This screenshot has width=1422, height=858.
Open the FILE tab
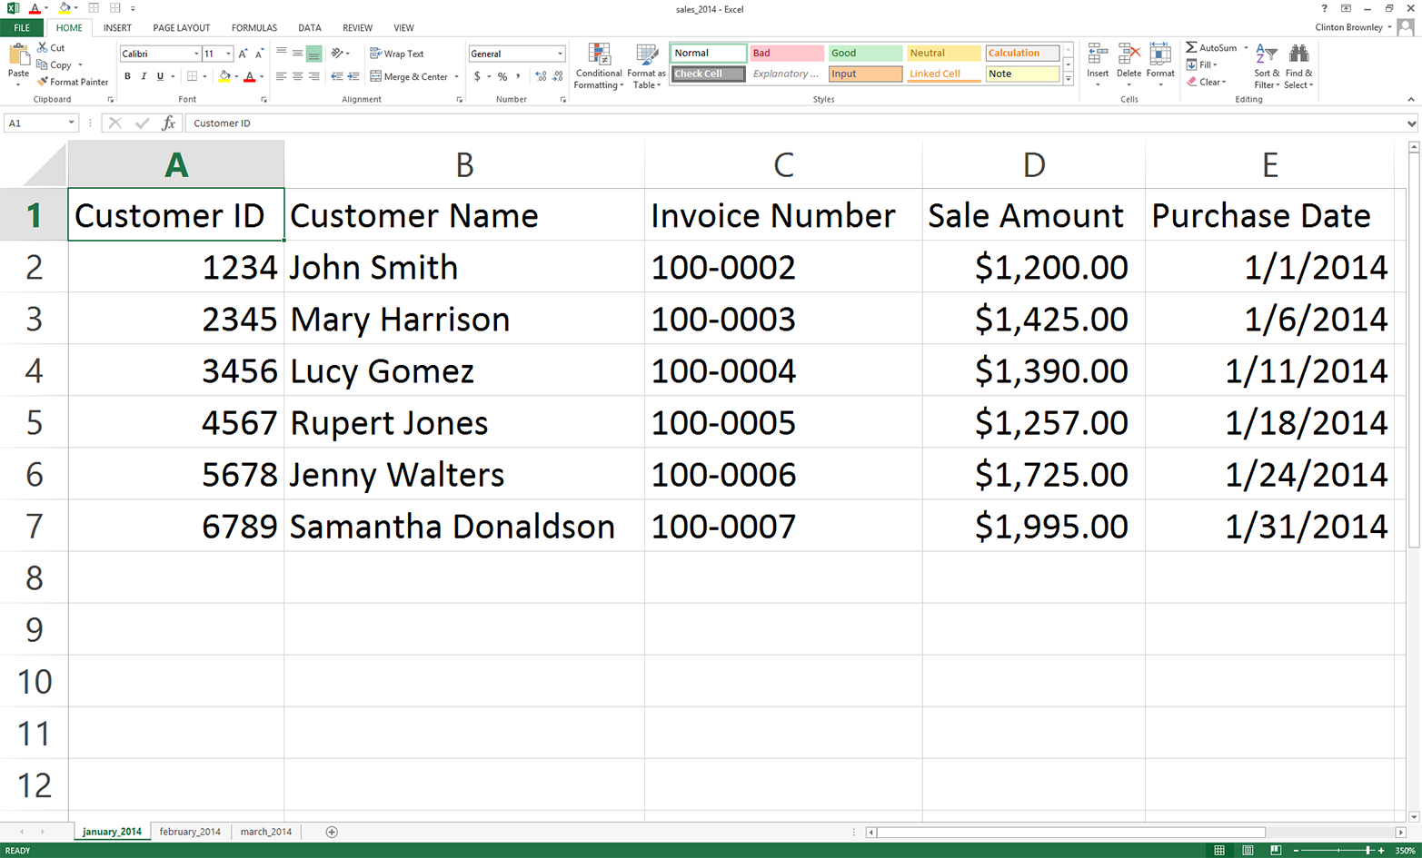coord(22,28)
